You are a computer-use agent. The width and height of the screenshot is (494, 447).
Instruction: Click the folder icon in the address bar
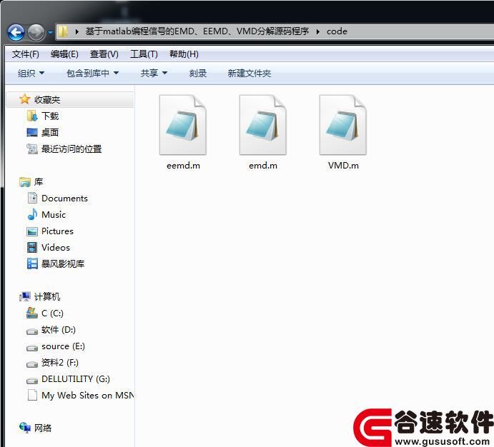coord(63,31)
